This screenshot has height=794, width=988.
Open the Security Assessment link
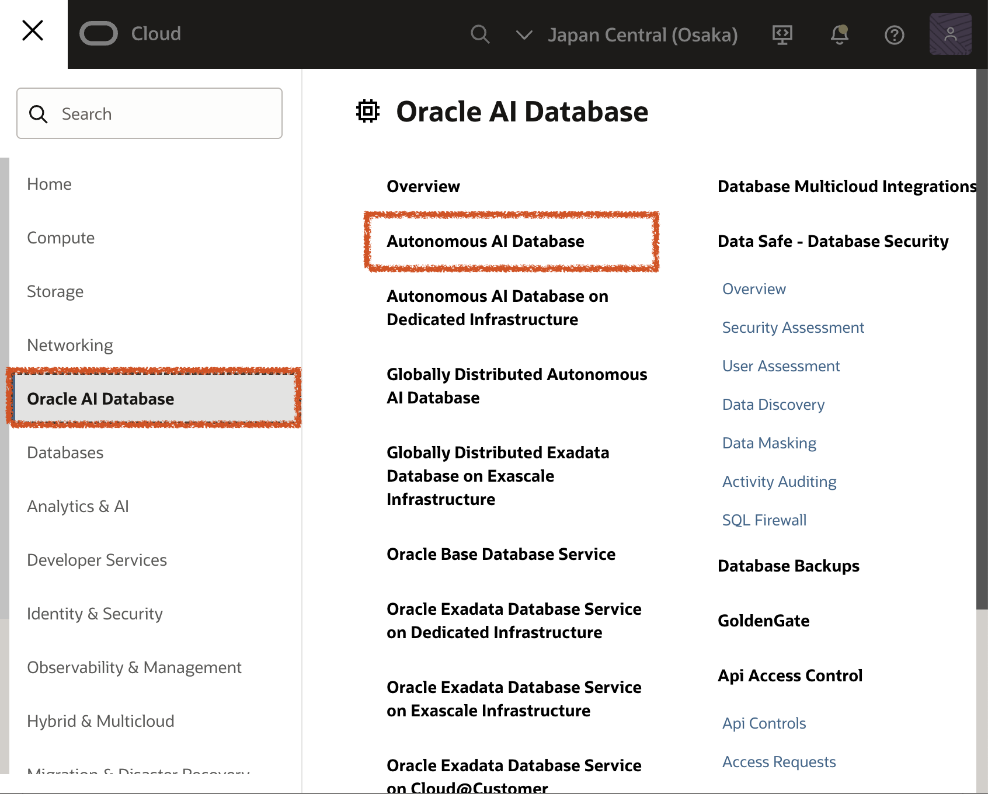[792, 328]
